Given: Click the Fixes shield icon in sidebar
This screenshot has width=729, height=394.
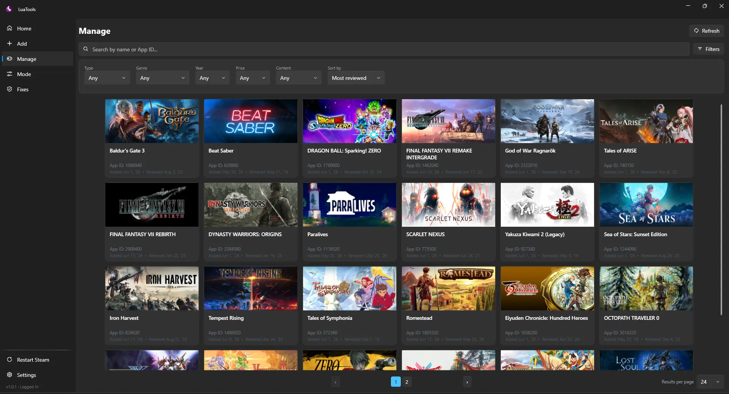Looking at the screenshot, I should click(x=10, y=89).
